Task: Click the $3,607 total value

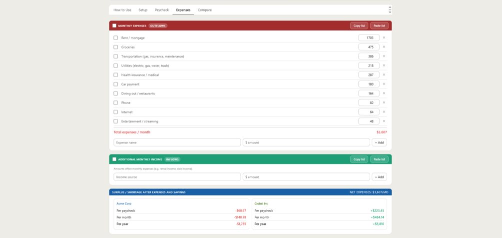Action: (x=382, y=132)
